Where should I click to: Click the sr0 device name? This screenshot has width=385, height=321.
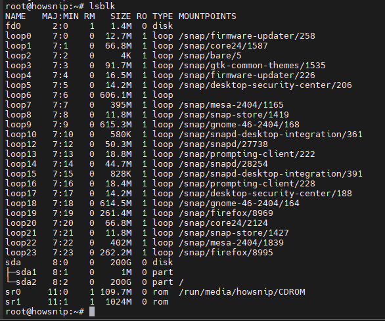[13, 292]
